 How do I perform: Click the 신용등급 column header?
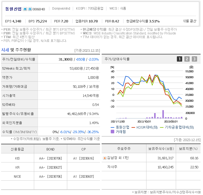pos(17,149)
